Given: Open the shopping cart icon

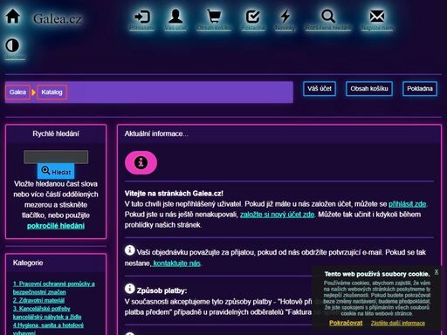Looking at the screenshot, I should 214,17.
